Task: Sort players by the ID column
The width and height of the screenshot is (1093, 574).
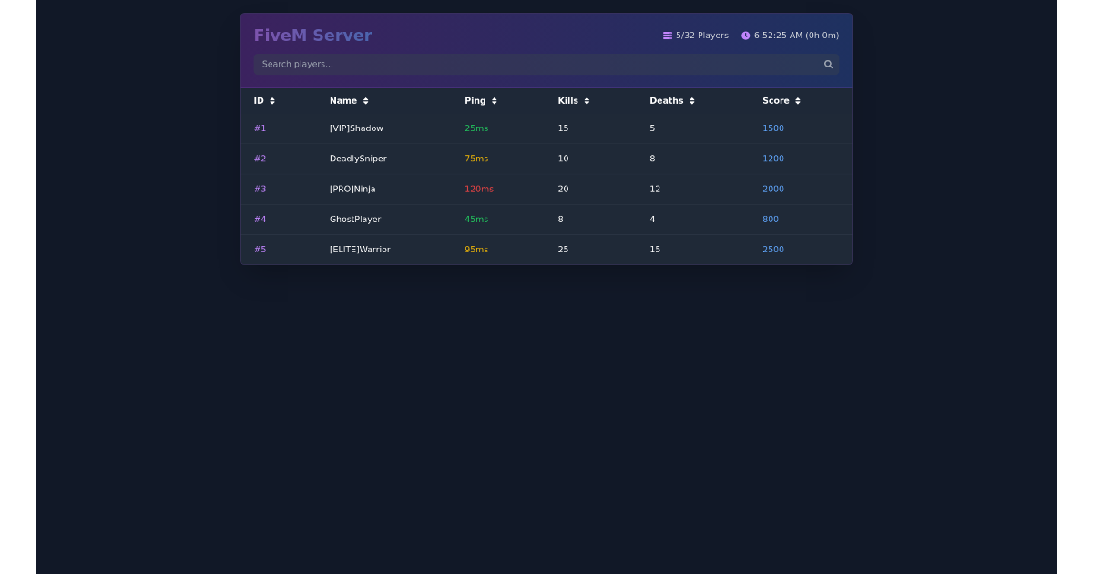Action: click(262, 100)
